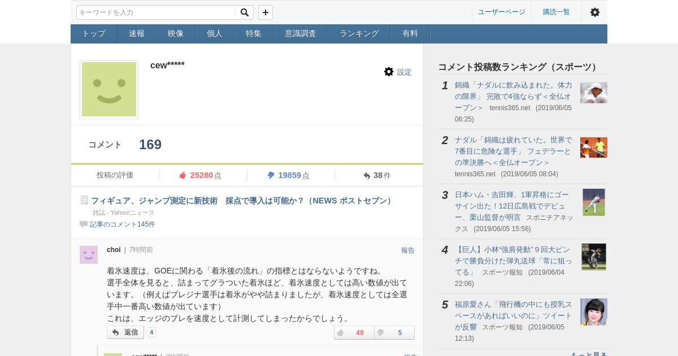Click the plus button beside search

[x=266, y=12]
